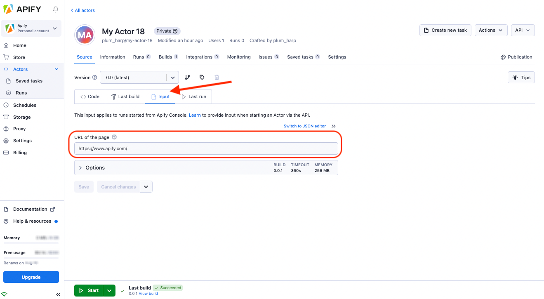Click the URL of the page input field
This screenshot has width=544, height=299.
(x=206, y=148)
